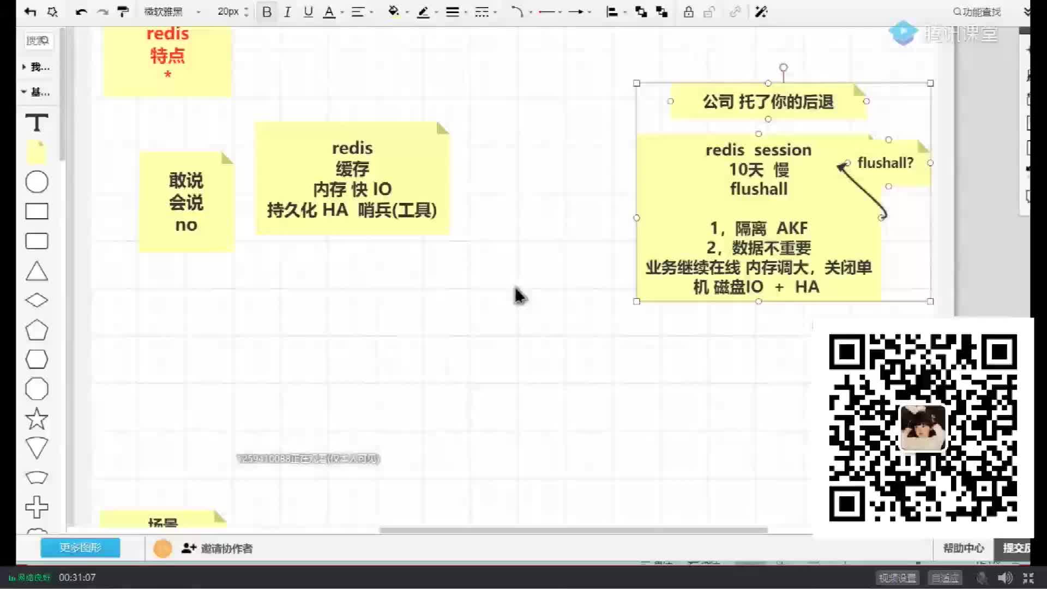The width and height of the screenshot is (1047, 589).
Task: Select the star shape
Action: tap(37, 419)
